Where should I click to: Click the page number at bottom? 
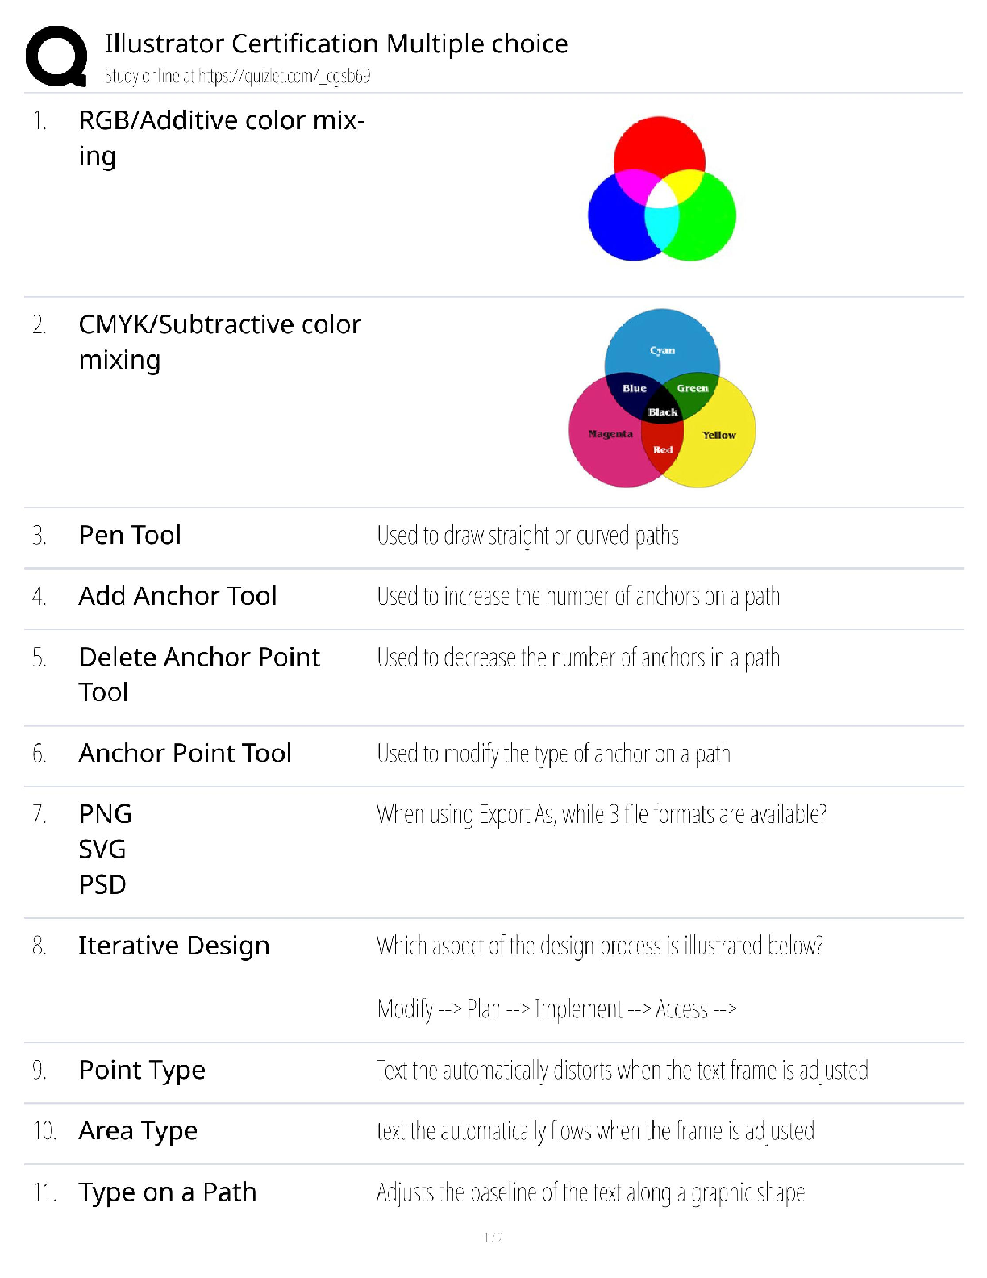(493, 1237)
